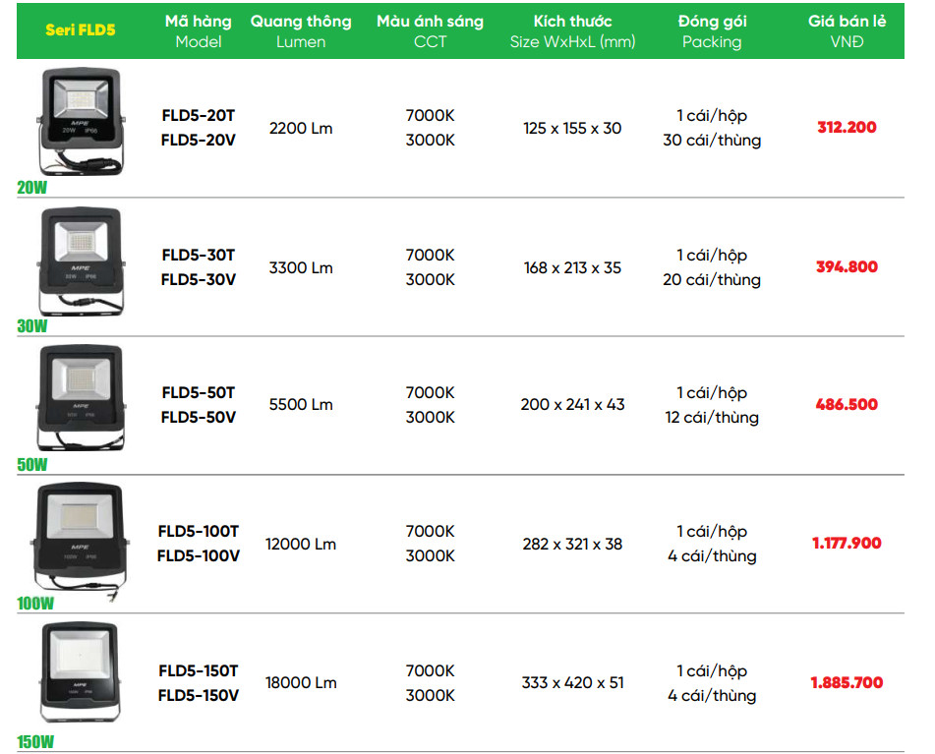Click the 333 x 420 x 51 size
Viewport: 935px width, 754px height.
click(x=572, y=682)
